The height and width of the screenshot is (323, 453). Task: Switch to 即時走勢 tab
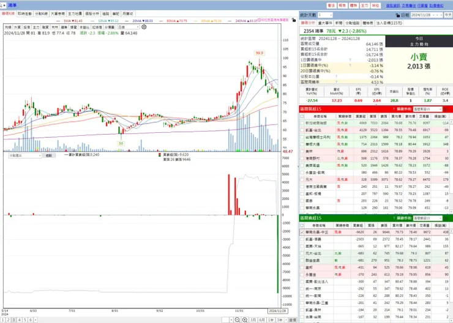[24, 13]
